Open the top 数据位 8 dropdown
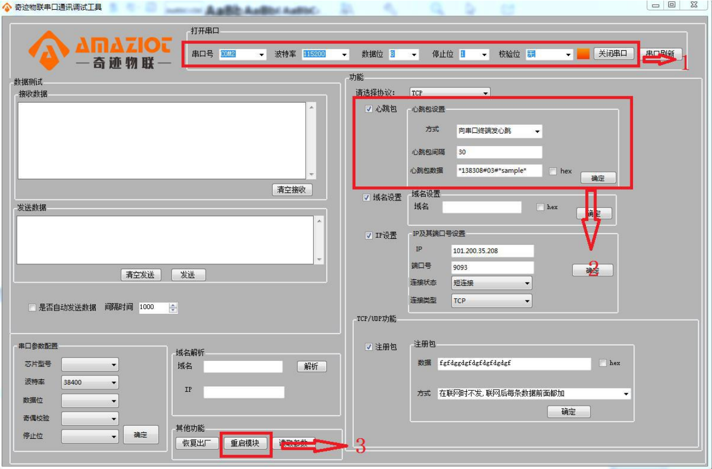Viewport: 712px width, 469px height. coord(404,55)
